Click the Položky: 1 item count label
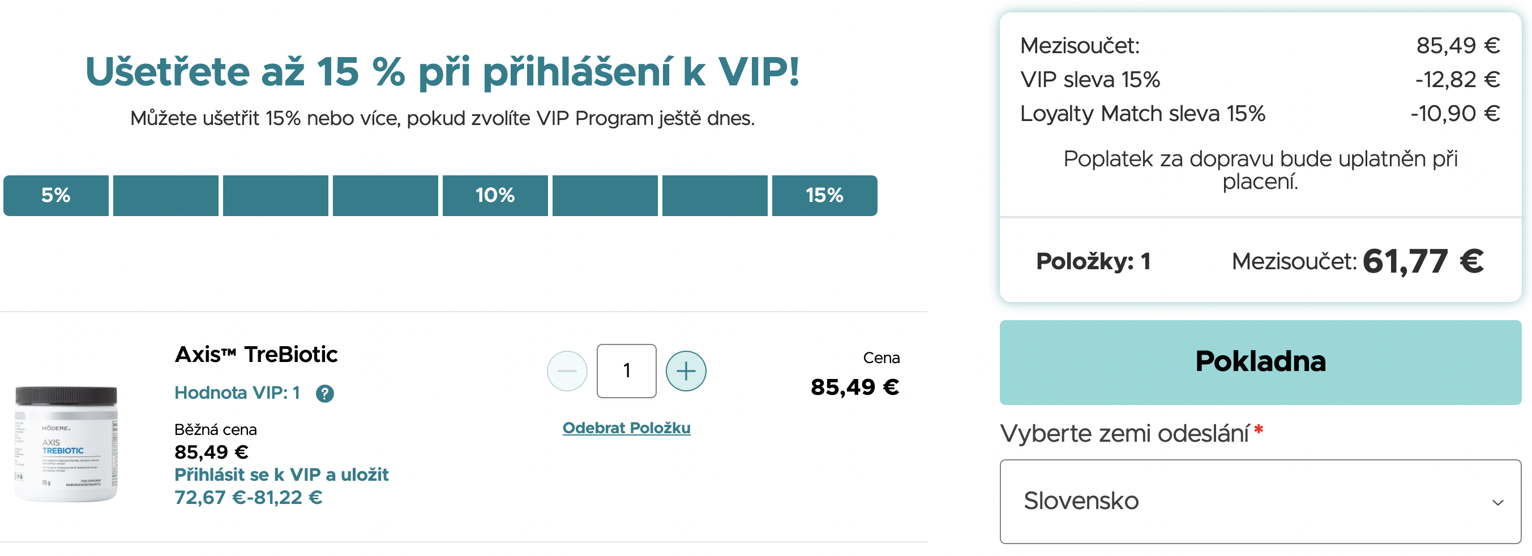The image size is (1532, 556). [x=1093, y=261]
